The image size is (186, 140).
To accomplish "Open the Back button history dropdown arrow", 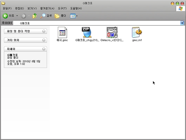I will (x=17, y=16).
